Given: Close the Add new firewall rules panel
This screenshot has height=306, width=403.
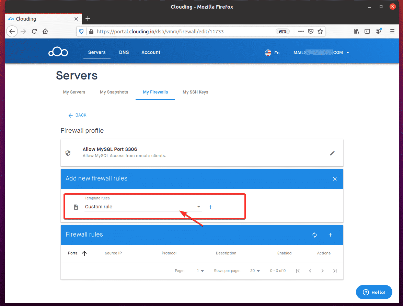Looking at the screenshot, I should 335,179.
